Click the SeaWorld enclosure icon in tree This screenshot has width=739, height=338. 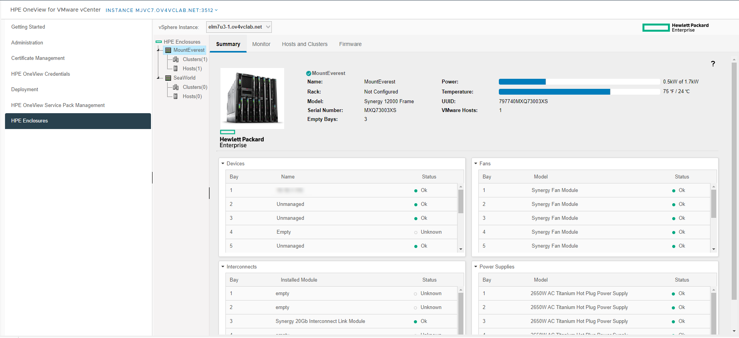168,78
